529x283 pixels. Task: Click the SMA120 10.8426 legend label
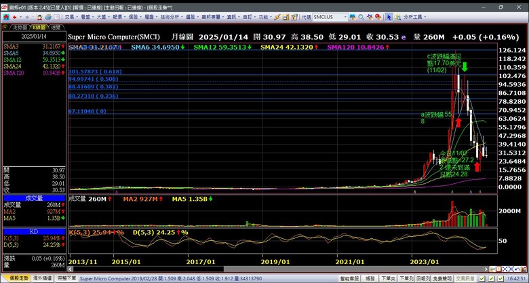(x=355, y=48)
